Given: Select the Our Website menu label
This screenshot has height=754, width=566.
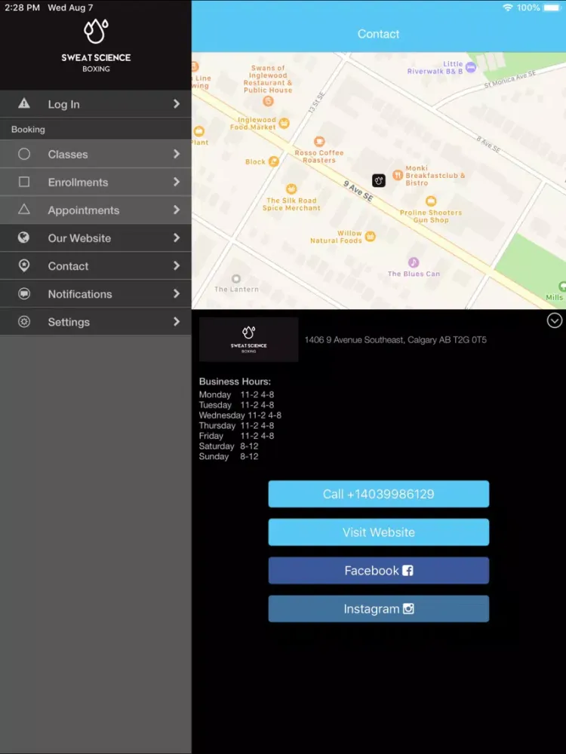Looking at the screenshot, I should 79,238.
